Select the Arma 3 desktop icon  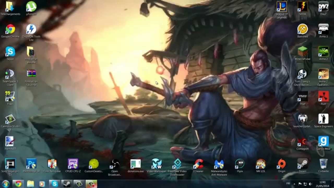click(323, 31)
